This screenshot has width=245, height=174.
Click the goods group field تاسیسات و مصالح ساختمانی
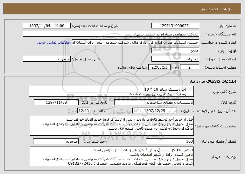click(154, 102)
